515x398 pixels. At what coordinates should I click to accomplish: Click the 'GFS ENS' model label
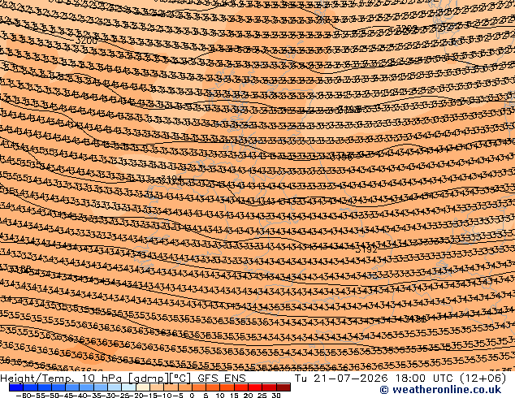[222, 379]
